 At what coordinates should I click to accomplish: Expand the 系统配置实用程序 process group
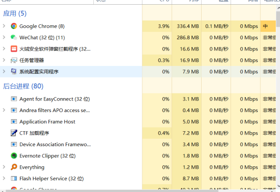click(x=4, y=71)
